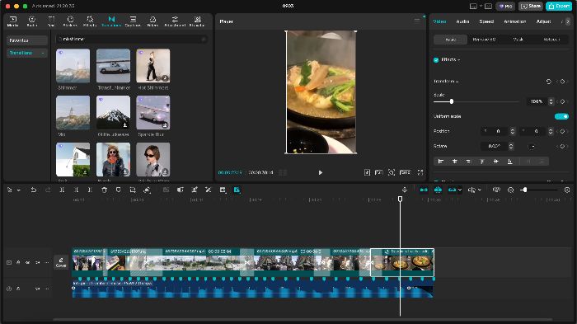Start voiceover with the microphone icon
The image size is (577, 324).
[405, 190]
